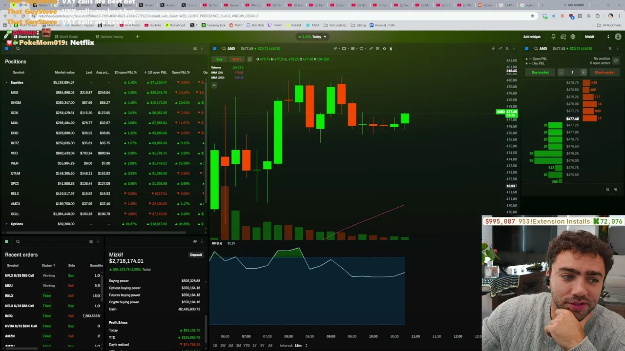This screenshot has width=625, height=351.
Task: Toggle the blue link square on order ladder
Action: 526,48
